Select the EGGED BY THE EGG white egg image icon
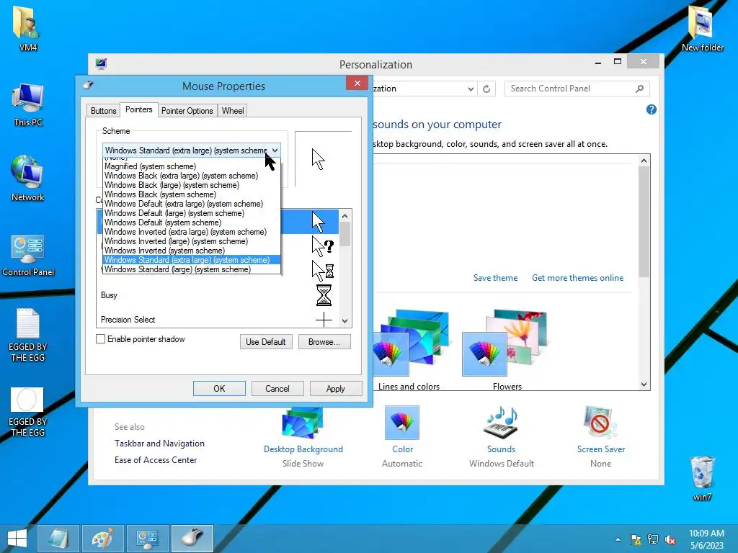Screen dimensions: 738x553 tap(28, 411)
